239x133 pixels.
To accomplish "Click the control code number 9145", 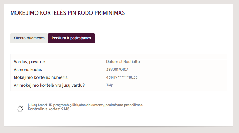I will click(x=65, y=109).
